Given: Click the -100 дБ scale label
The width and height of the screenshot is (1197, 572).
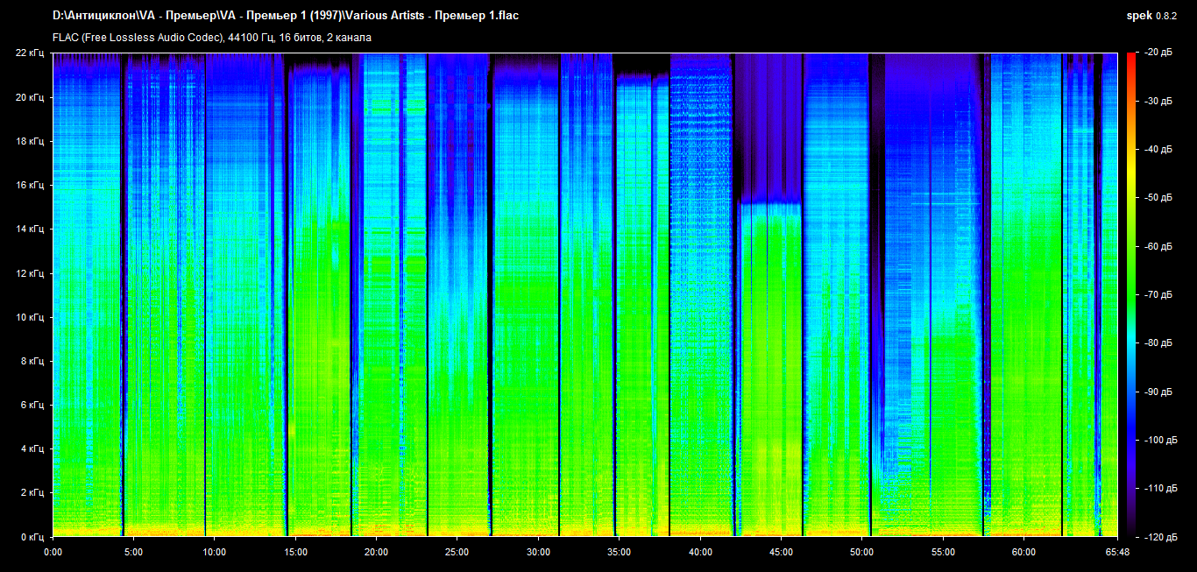Looking at the screenshot, I should (x=1160, y=440).
